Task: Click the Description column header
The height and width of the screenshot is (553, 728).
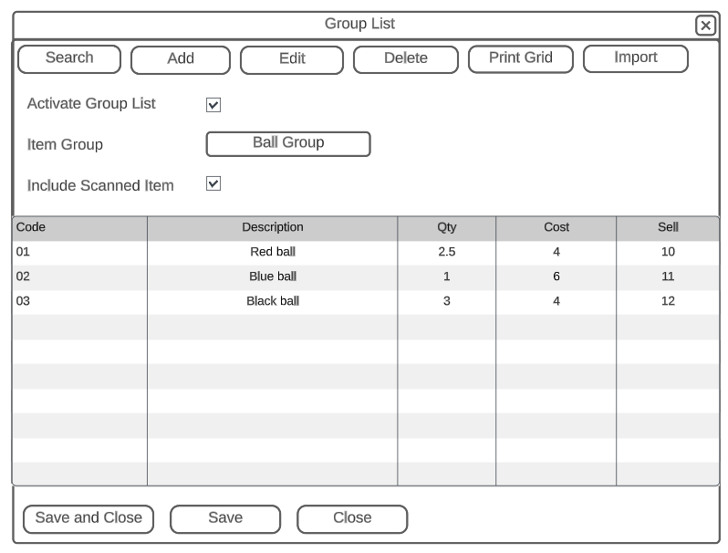Action: (x=272, y=227)
